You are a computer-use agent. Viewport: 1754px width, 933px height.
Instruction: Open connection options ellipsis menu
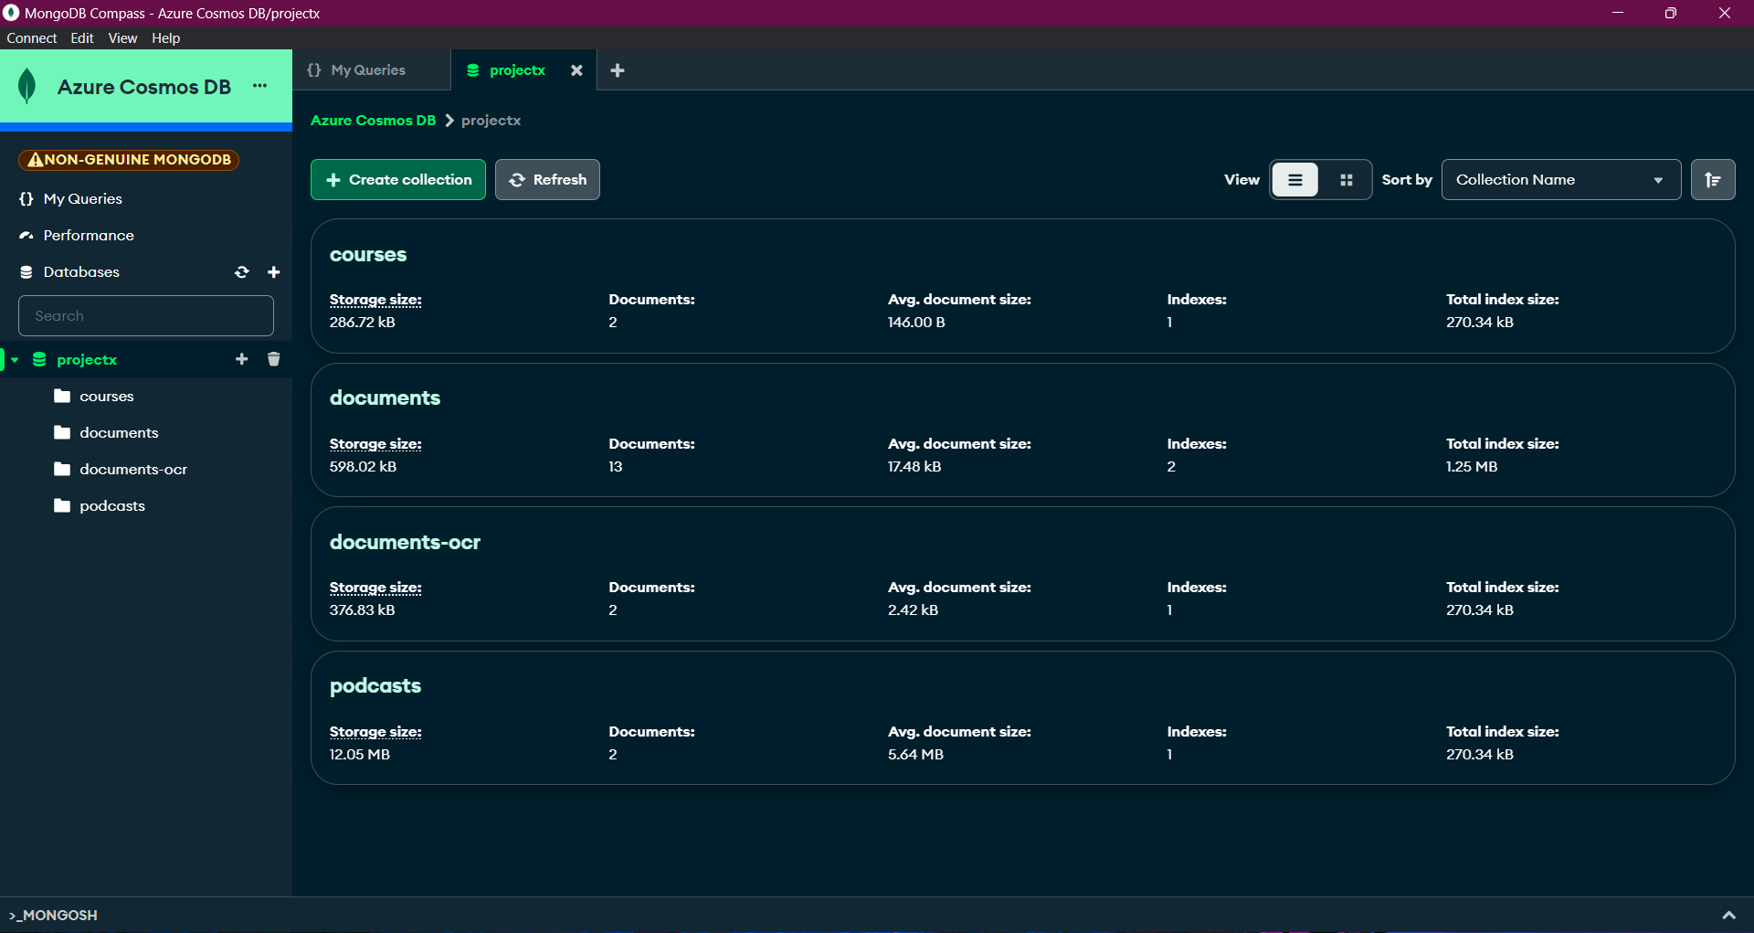coord(260,86)
